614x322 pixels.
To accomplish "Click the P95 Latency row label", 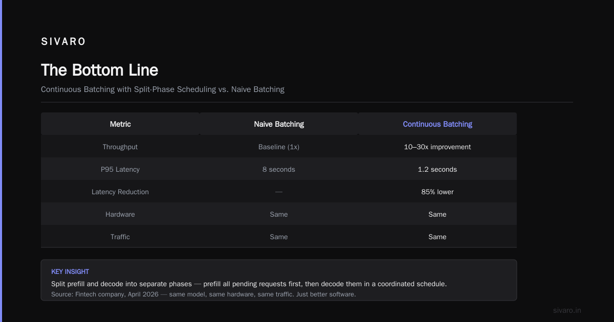I will 120,169.
